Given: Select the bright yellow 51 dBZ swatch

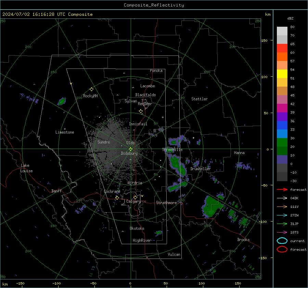Looking at the screenshot, I should pos(282,74).
